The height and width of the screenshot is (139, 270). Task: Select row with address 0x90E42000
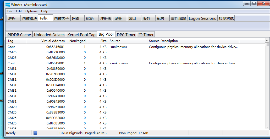(x=135, y=102)
